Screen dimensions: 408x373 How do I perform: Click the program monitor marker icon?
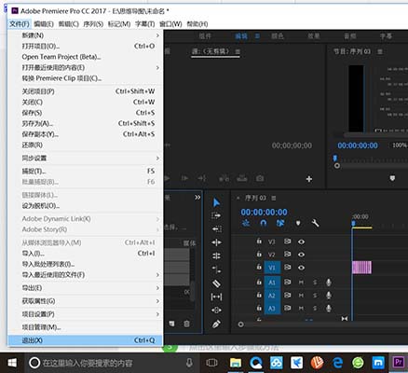pos(392,178)
